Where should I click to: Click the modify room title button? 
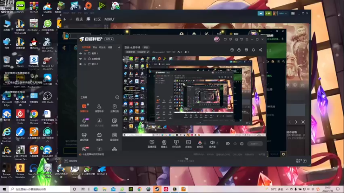coord(146,47)
